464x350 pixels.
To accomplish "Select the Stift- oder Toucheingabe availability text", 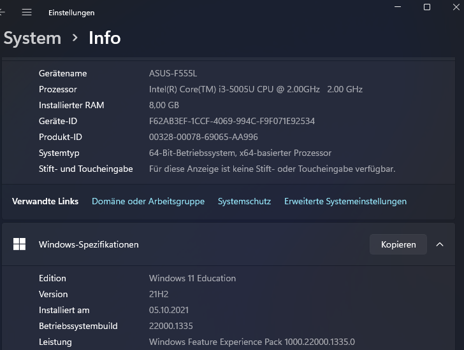I will tap(272, 169).
